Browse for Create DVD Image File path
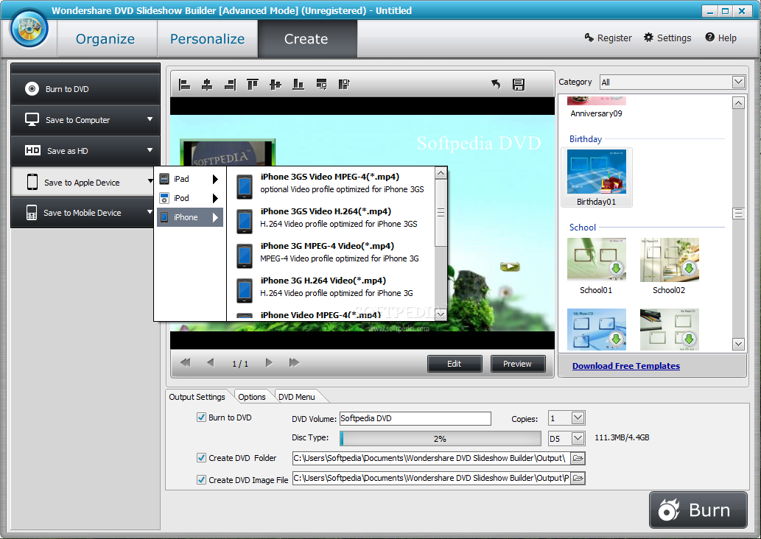This screenshot has width=761, height=539. tap(578, 478)
